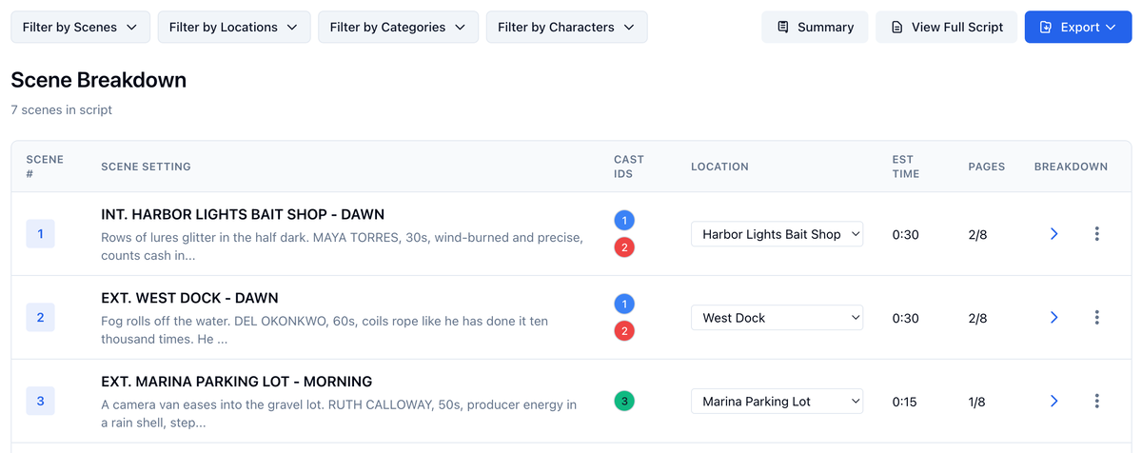Click the LOCATION column header
Screen dimensions: 1142x453
(719, 167)
